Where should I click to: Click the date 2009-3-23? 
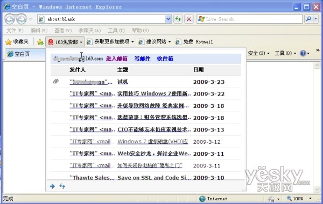click(209, 82)
